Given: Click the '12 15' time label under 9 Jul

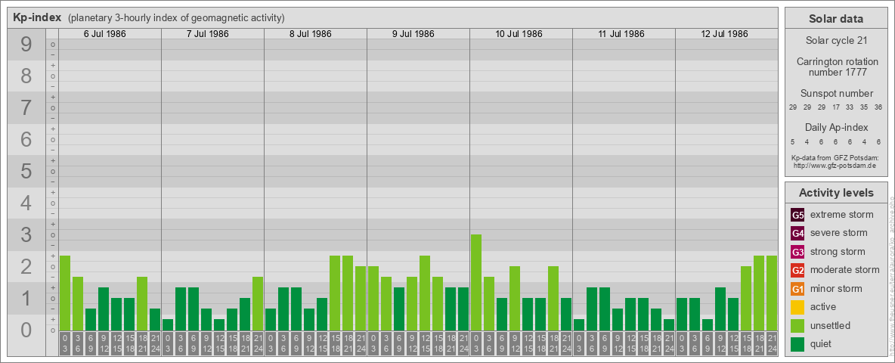Looking at the screenshot, I should click(425, 343).
